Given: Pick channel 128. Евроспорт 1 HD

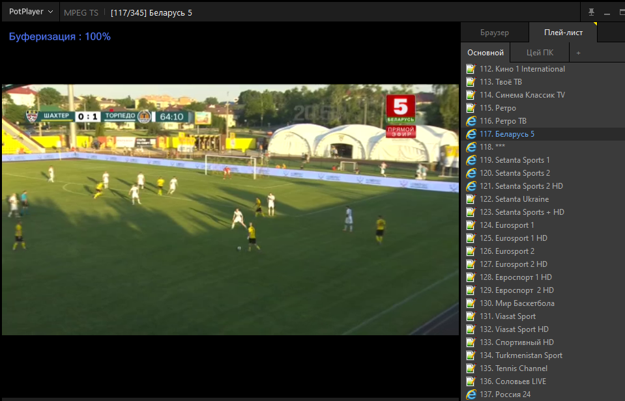Looking at the screenshot, I should 543,277.
